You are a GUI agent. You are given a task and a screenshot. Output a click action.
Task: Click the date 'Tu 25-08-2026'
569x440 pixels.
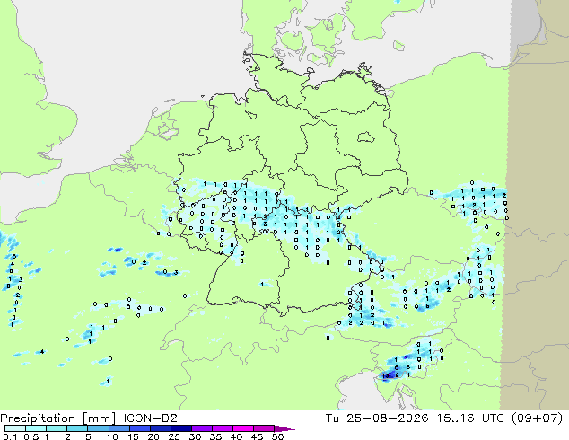coord(377,418)
